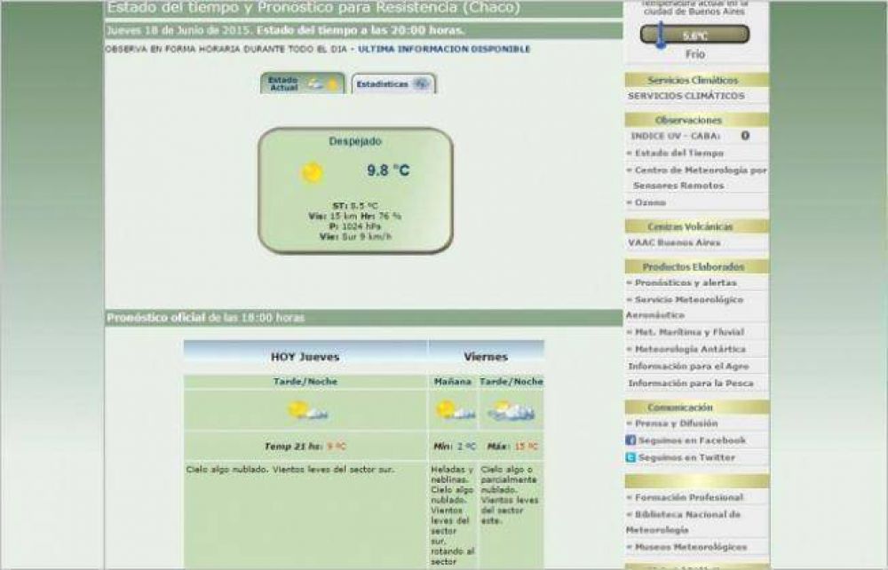Image resolution: width=888 pixels, height=570 pixels.
Task: Click the Mín: 2 °C value
Action: click(x=454, y=446)
